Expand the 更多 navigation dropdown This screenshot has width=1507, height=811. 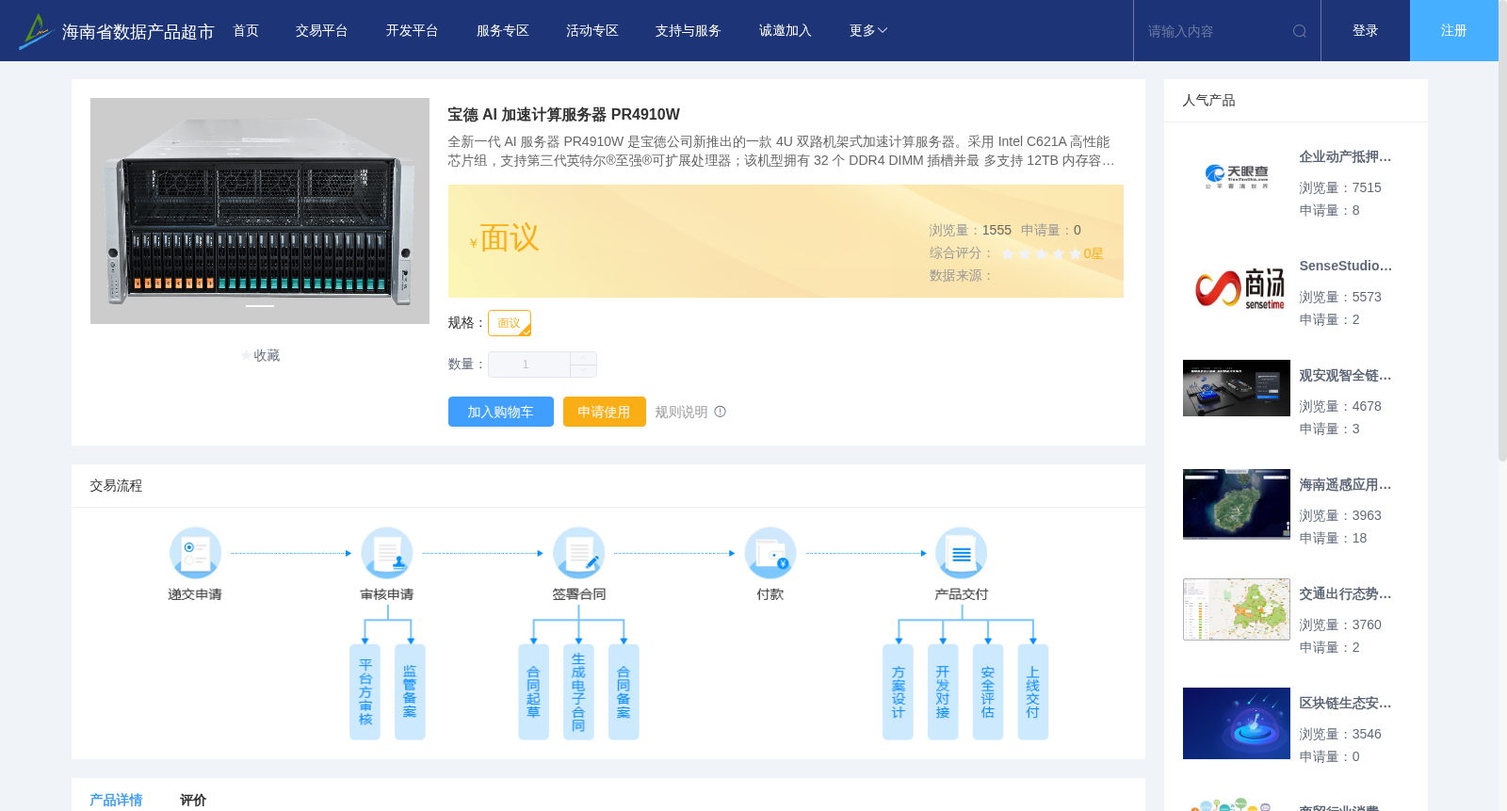click(x=868, y=31)
